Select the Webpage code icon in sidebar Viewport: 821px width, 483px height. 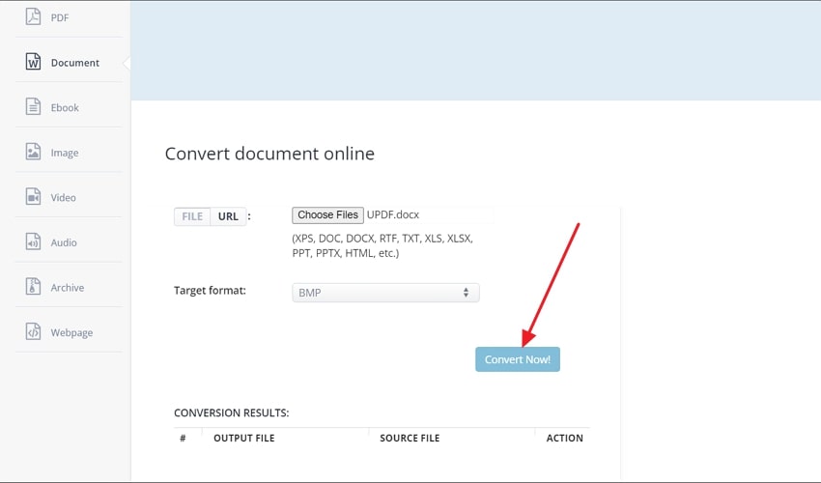coord(33,332)
